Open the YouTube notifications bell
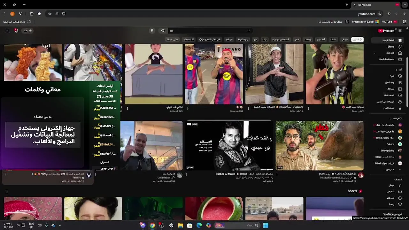 [x=16, y=31]
